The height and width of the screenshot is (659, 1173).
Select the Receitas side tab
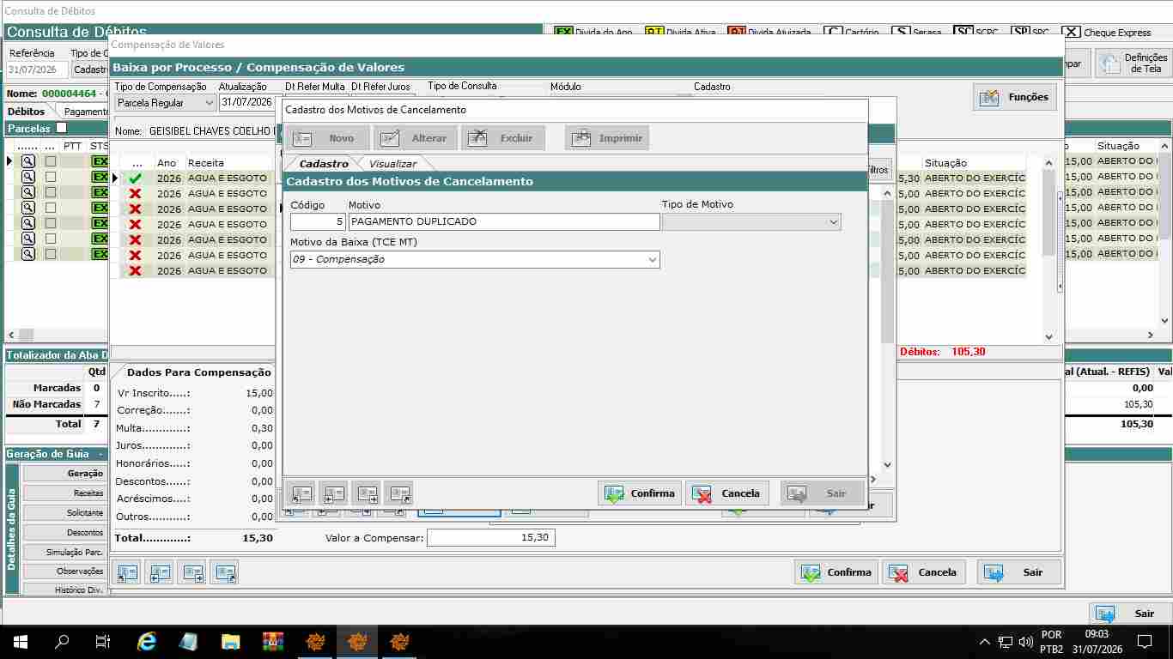pyautogui.click(x=64, y=493)
